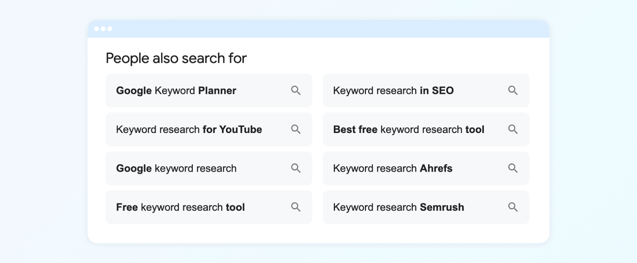This screenshot has width=637, height=263.
Task: Click the first window dot in the title bar
Action: click(97, 29)
